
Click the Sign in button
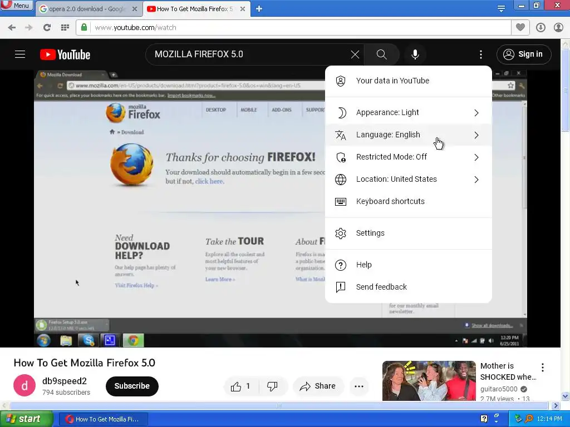[524, 54]
